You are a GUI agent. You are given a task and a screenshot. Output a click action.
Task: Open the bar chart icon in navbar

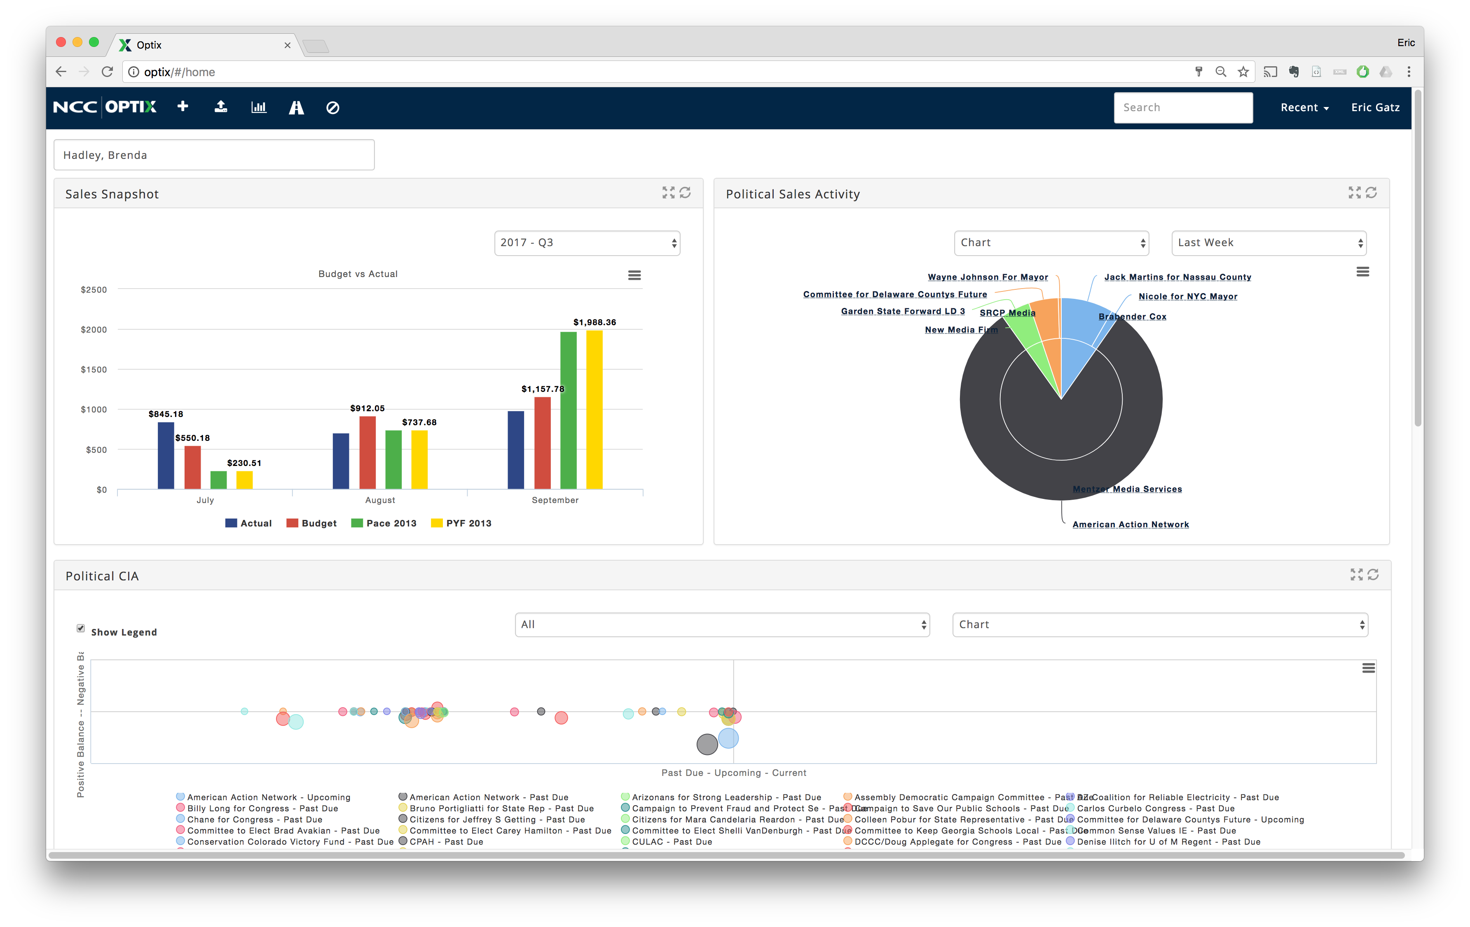[x=259, y=107]
